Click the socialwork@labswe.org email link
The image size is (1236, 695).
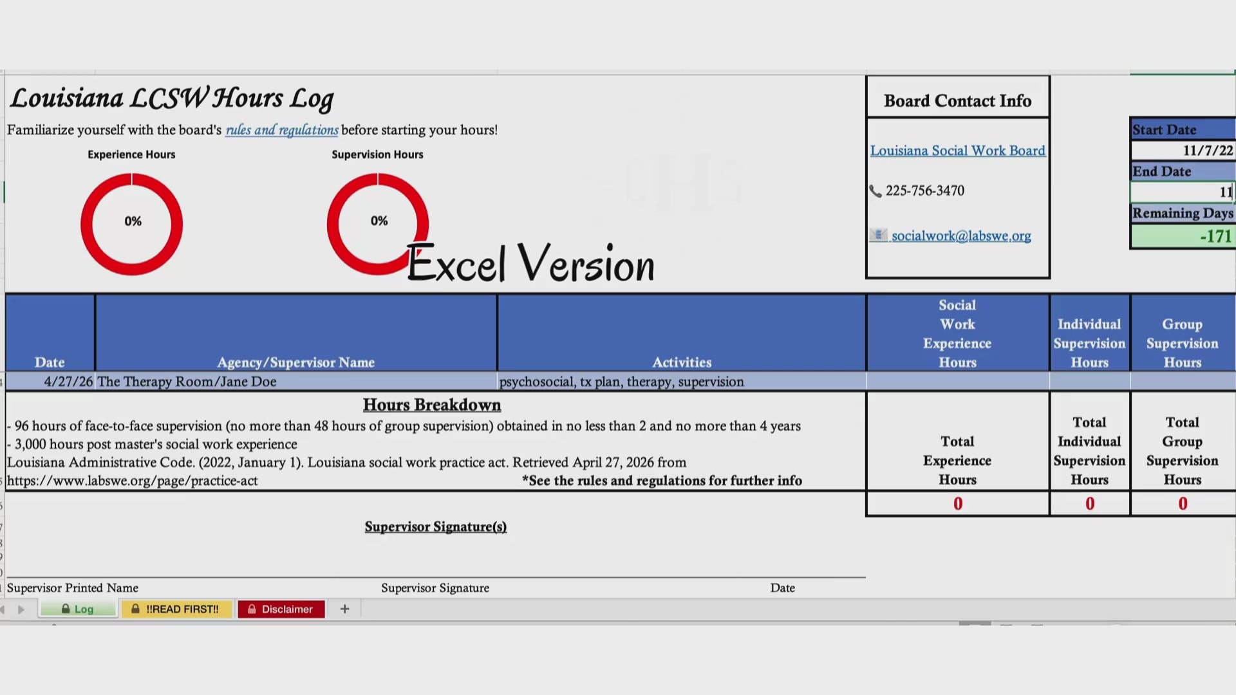(x=961, y=236)
